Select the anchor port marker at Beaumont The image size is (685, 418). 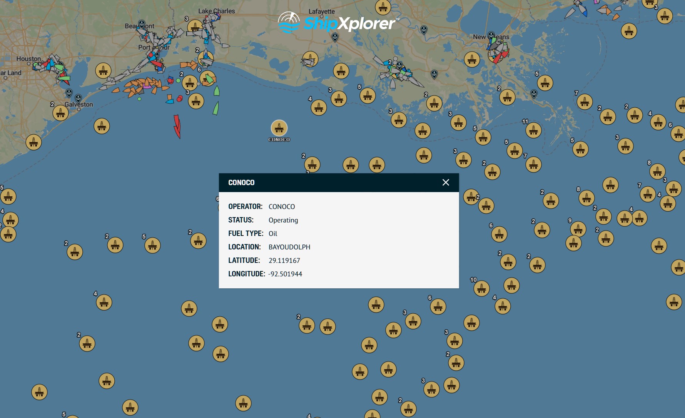(142, 24)
